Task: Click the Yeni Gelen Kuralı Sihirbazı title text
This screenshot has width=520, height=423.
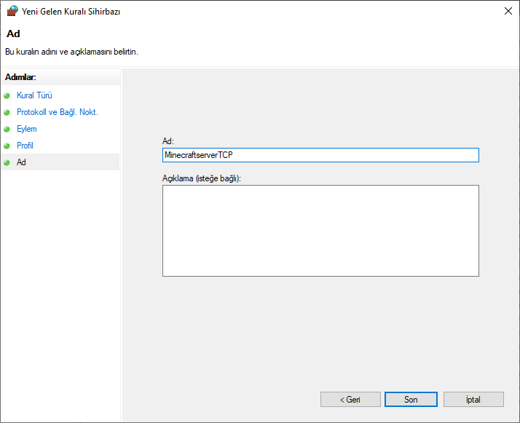Action: point(72,11)
